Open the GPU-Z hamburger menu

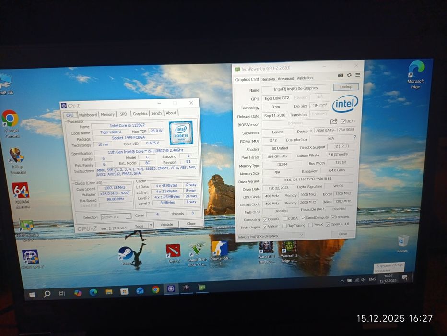(x=358, y=75)
